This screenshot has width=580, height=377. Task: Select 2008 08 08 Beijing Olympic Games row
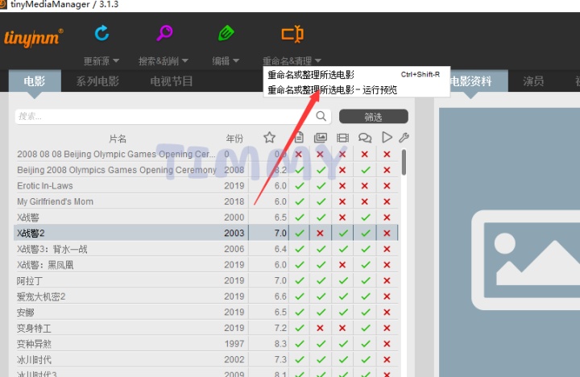click(x=205, y=154)
